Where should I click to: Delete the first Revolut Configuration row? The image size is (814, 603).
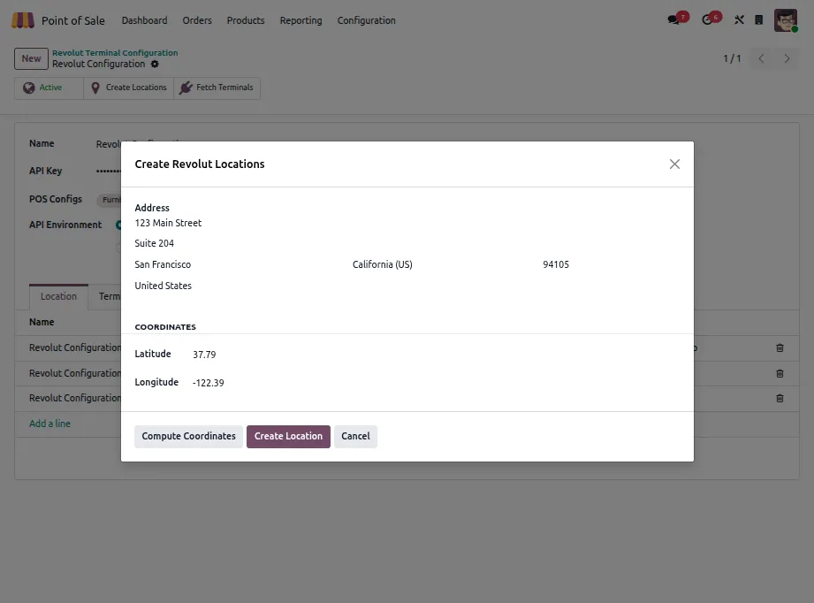[780, 348]
